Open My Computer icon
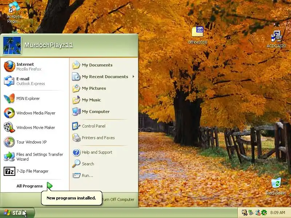Screen dimensions: 291x218 [x=76, y=112]
